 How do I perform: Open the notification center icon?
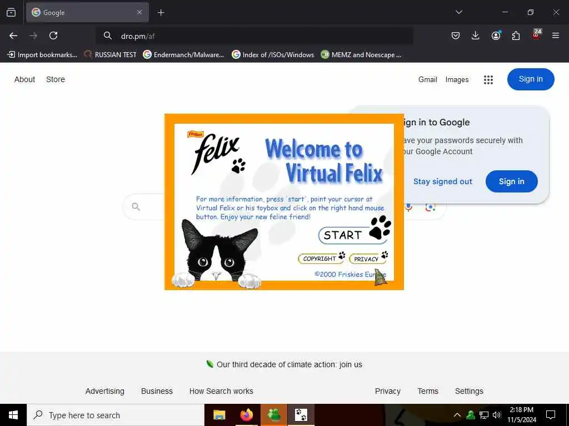(x=551, y=415)
